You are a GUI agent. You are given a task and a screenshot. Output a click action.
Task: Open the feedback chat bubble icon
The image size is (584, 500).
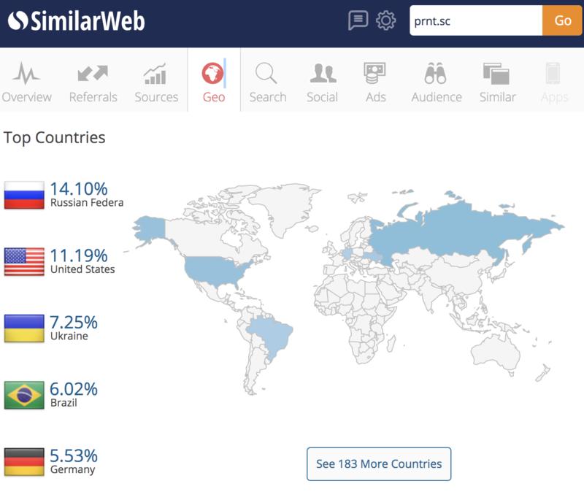[358, 20]
